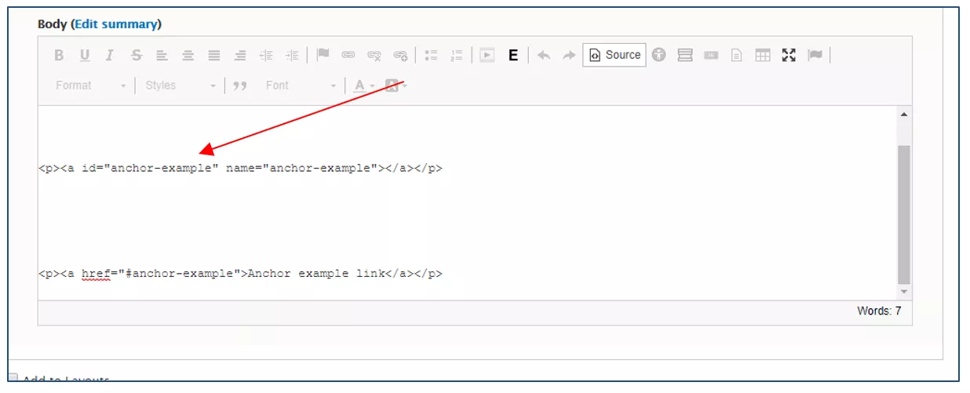Run the accessibility checker

[x=658, y=55]
